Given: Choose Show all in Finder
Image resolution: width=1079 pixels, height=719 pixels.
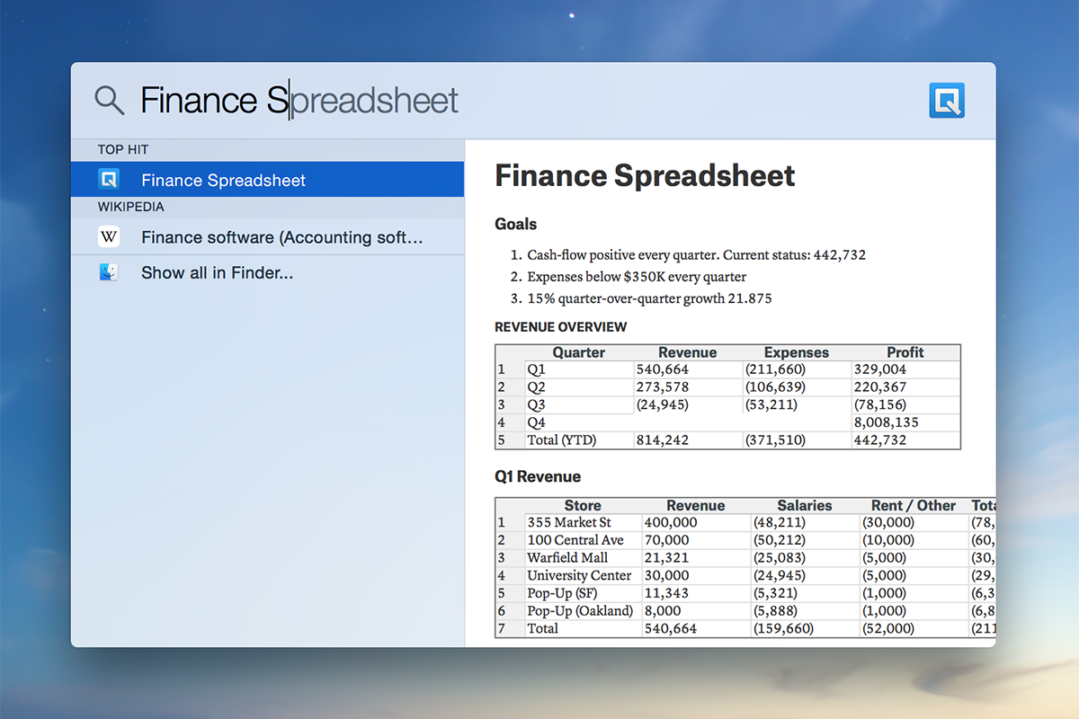Looking at the screenshot, I should click(x=217, y=272).
